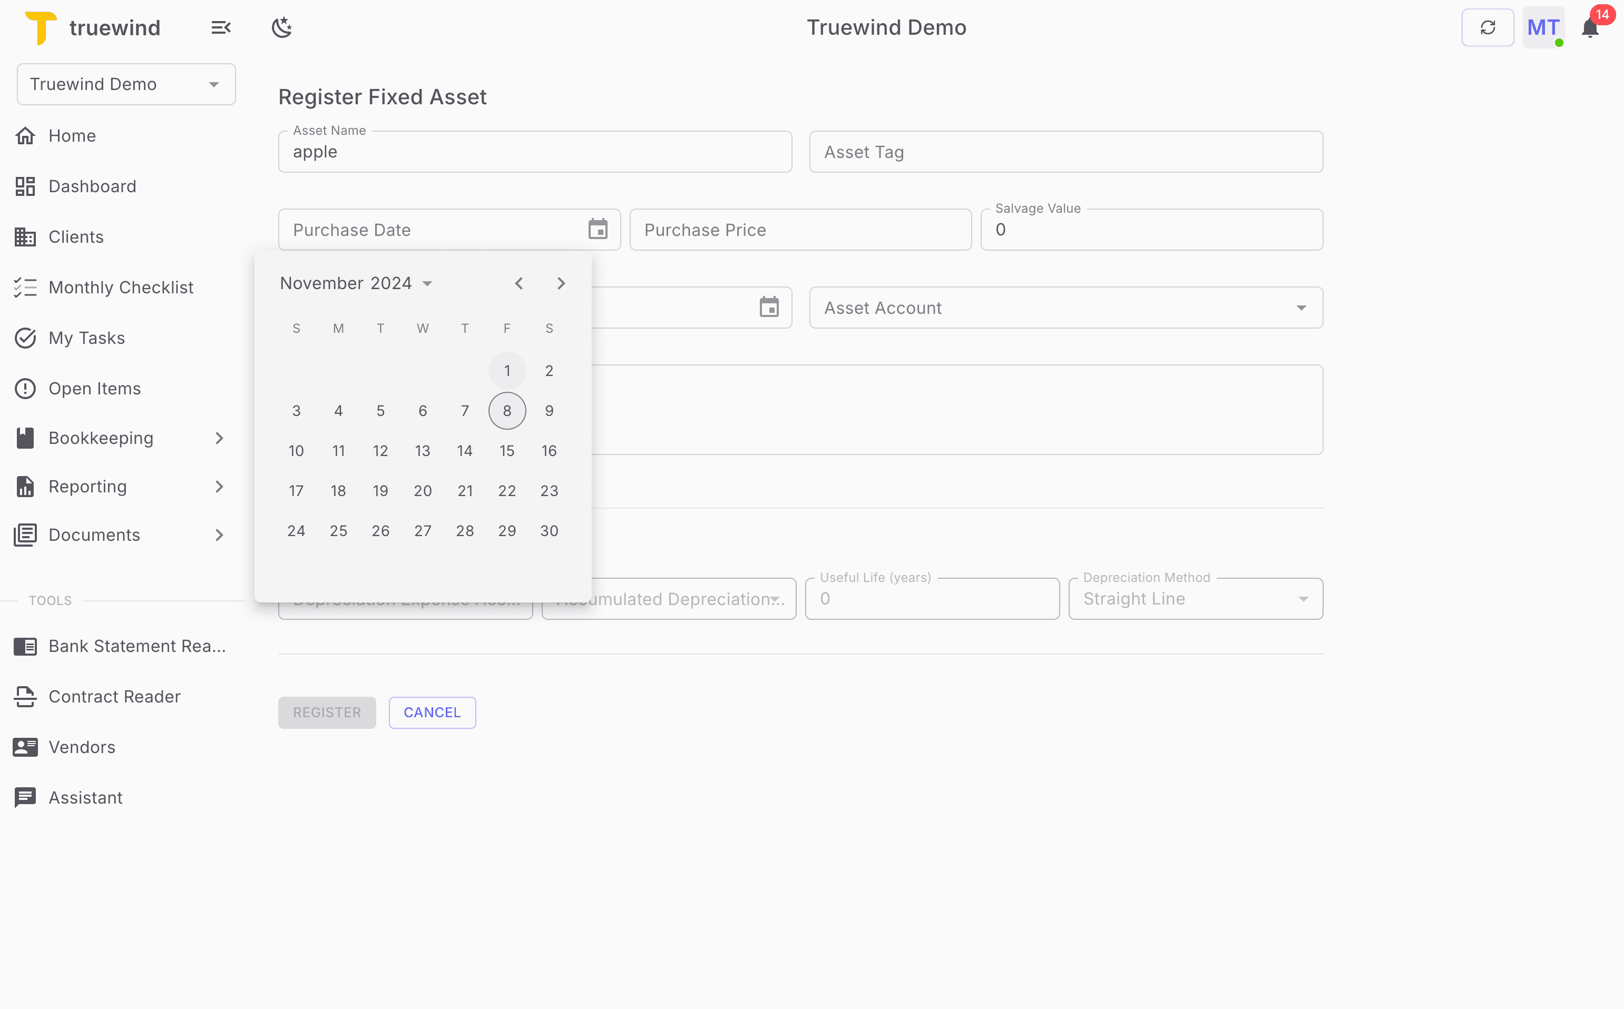Image resolution: width=1624 pixels, height=1009 pixels.
Task: Open the Depreciation Method dropdown
Action: pos(1302,599)
